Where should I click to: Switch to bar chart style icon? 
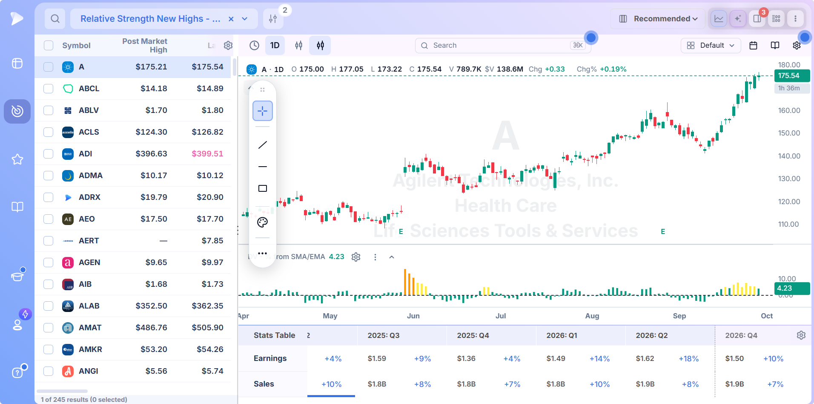[299, 46]
